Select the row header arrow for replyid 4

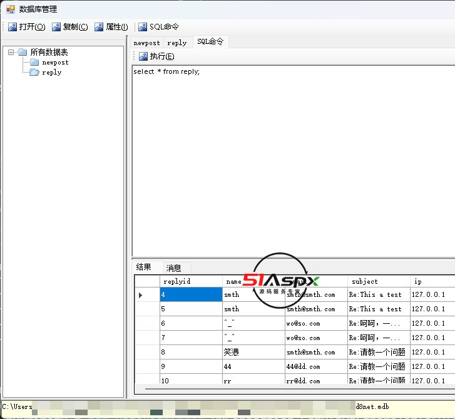148,295
